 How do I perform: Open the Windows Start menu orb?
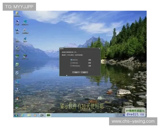pyautogui.click(x=16, y=115)
